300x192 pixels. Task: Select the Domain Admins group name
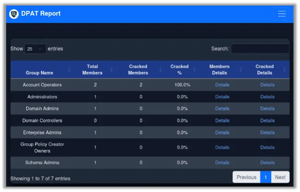pyautogui.click(x=42, y=108)
